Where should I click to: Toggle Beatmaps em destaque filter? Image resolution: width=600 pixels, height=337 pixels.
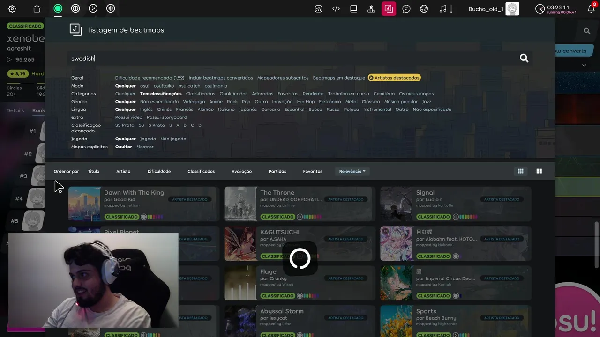click(339, 78)
